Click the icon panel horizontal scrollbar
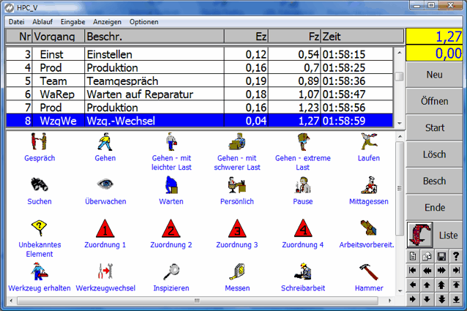The height and width of the screenshot is (311, 467). tap(198, 300)
